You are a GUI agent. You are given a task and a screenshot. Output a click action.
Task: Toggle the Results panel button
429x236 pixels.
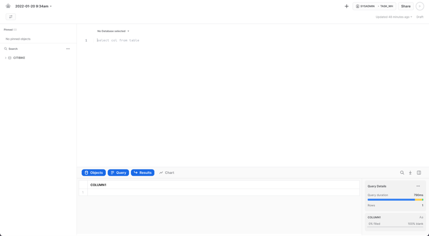[142, 173]
